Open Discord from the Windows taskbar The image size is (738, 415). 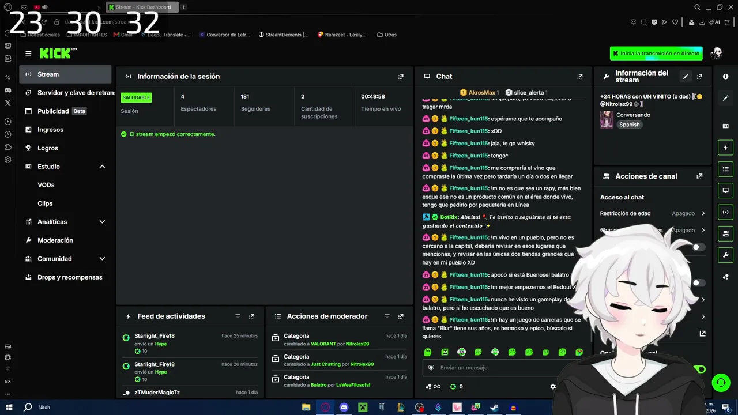(x=344, y=408)
